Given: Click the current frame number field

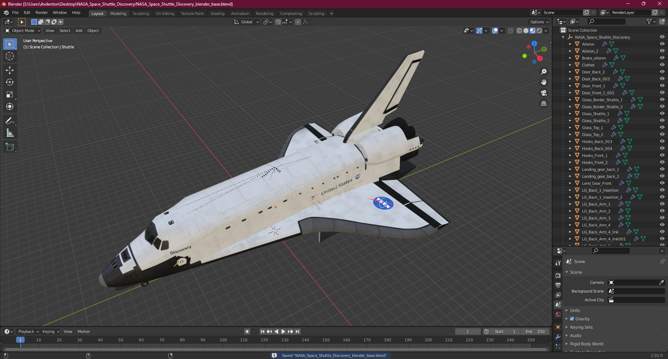Looking at the screenshot, I should tap(468, 332).
